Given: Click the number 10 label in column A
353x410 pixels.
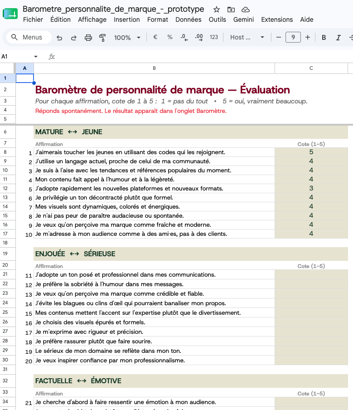Looking at the screenshot, I should (29, 234).
